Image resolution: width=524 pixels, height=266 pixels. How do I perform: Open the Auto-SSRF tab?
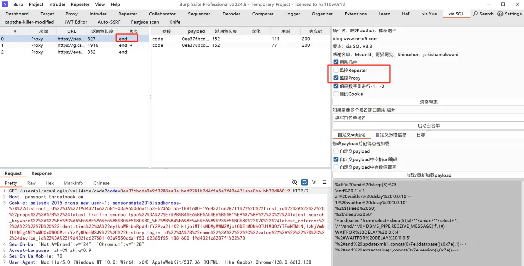click(x=109, y=22)
